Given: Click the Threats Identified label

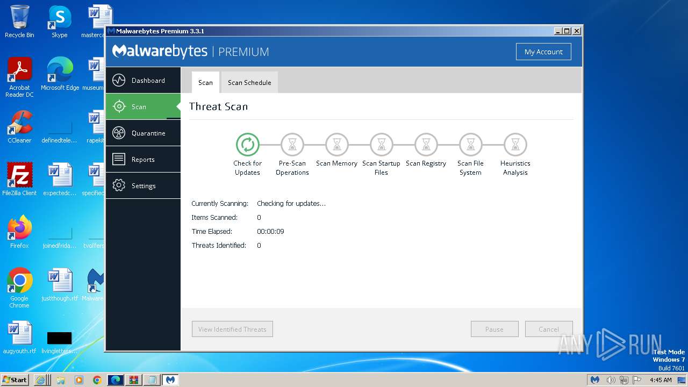Looking at the screenshot, I should [219, 246].
